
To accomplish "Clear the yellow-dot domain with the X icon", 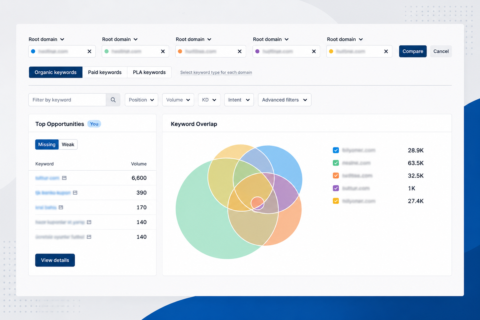I will click(x=386, y=51).
